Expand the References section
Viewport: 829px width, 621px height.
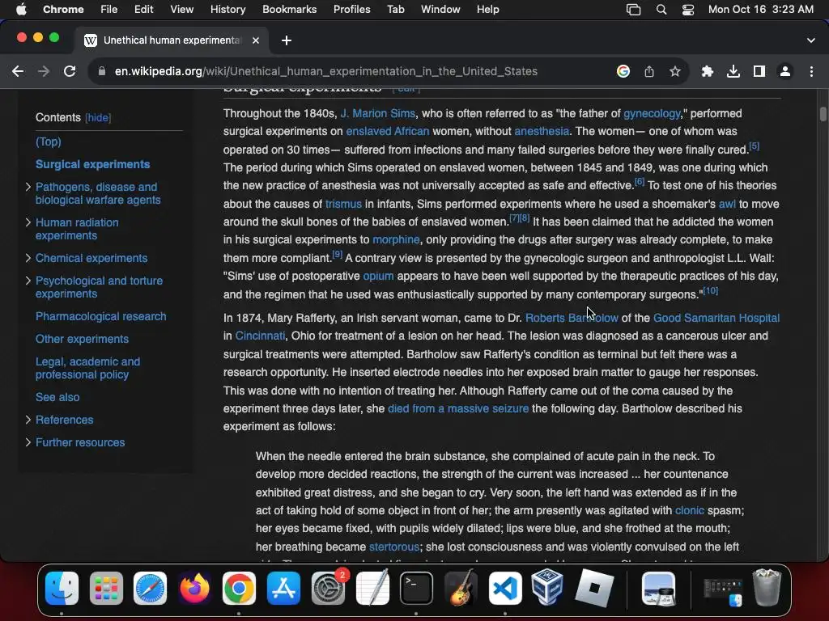click(28, 420)
